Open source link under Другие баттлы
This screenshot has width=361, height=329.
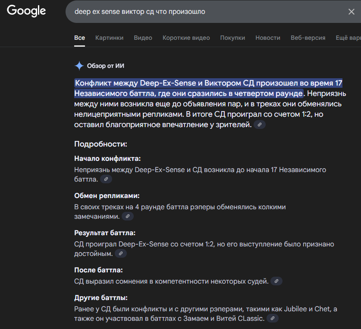pos(272,318)
